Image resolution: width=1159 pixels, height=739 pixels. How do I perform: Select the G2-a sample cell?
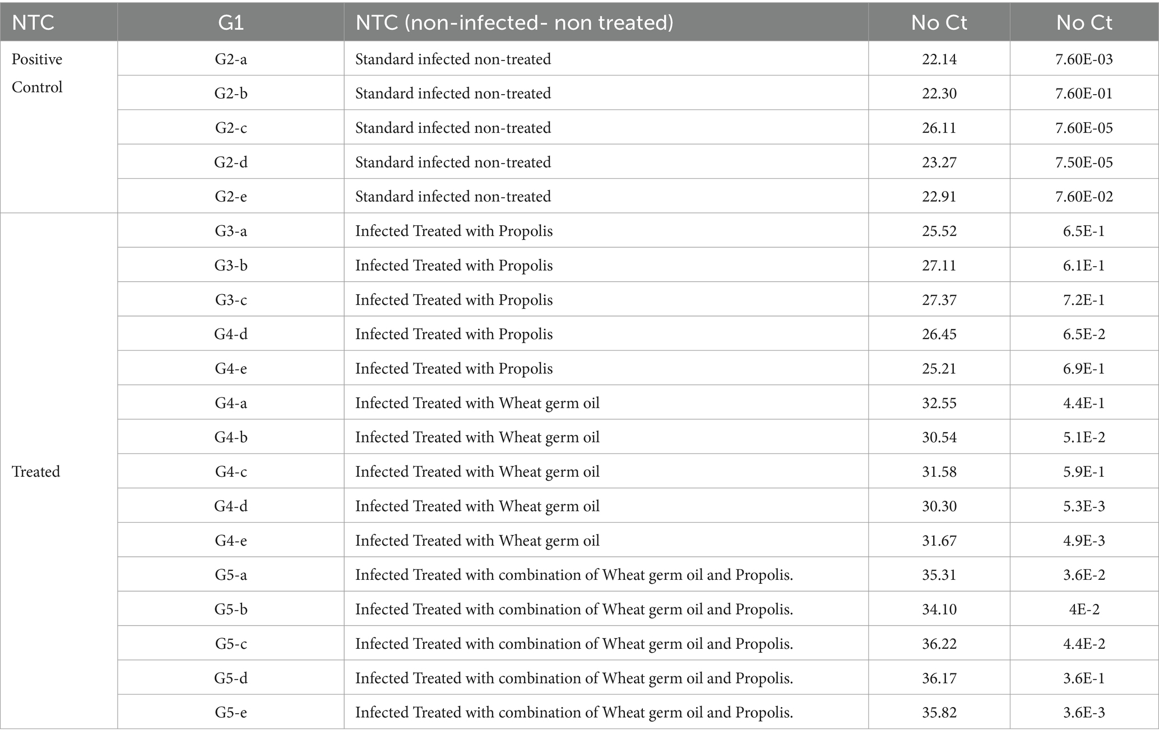click(x=231, y=59)
